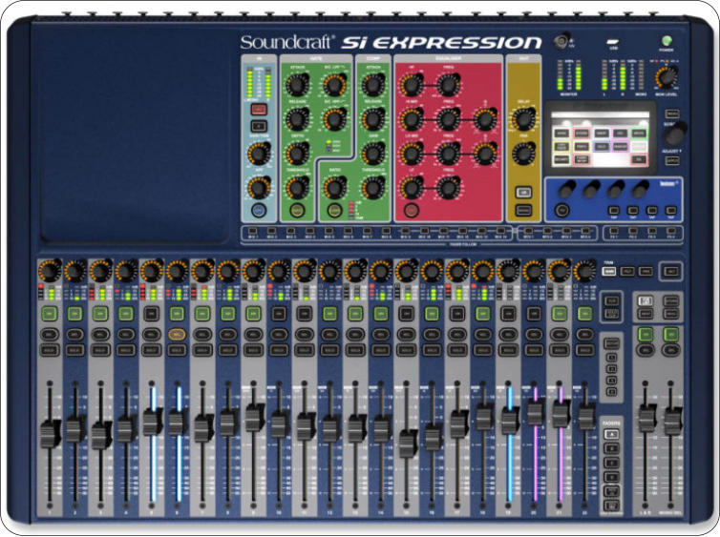
Task: Click the output Pan knob
Action: [x=523, y=154]
